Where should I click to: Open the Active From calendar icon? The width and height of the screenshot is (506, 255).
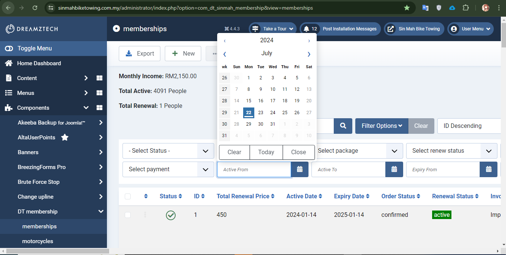tap(300, 169)
